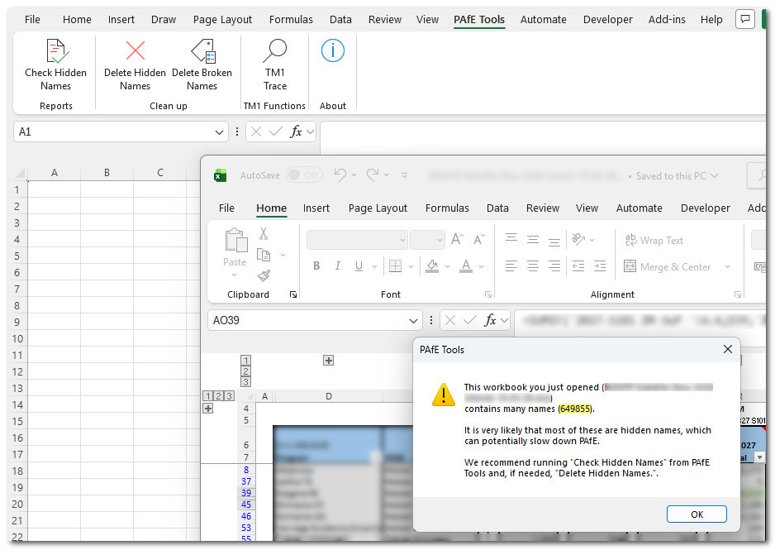
Task: Click Select All corner in back window
Action: pyautogui.click(x=21, y=173)
